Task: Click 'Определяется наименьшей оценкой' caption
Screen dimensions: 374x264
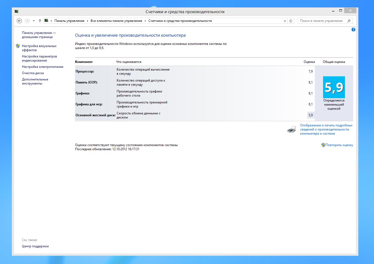Action: (334, 105)
